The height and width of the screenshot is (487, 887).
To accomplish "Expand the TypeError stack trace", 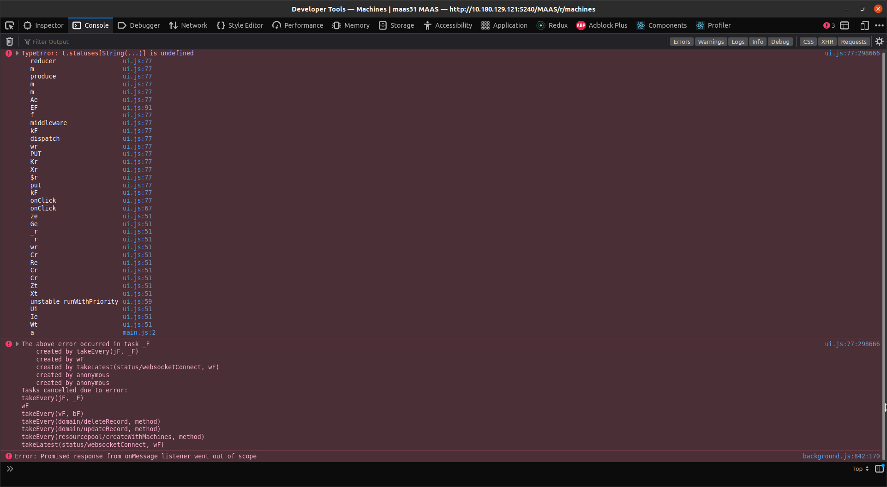I will click(17, 53).
